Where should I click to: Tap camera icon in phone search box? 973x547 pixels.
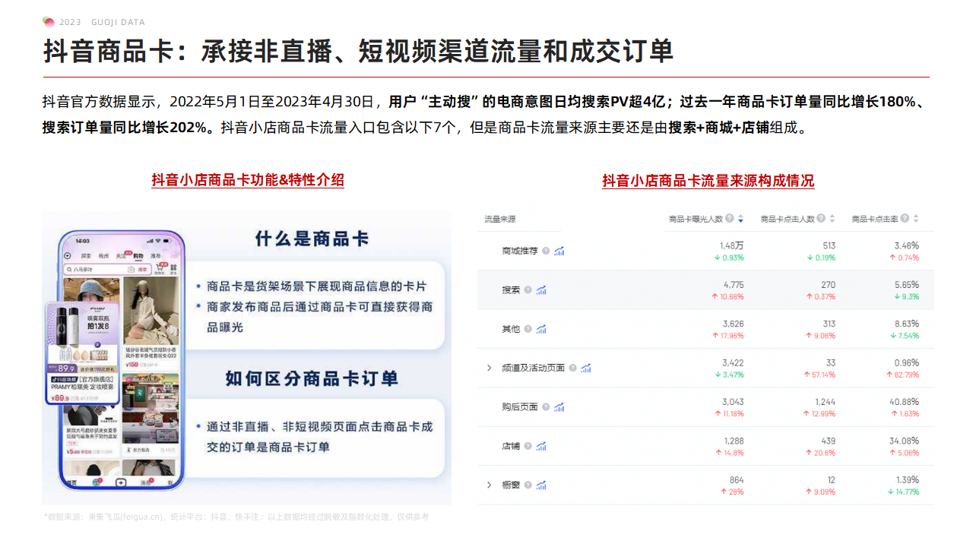(x=131, y=270)
